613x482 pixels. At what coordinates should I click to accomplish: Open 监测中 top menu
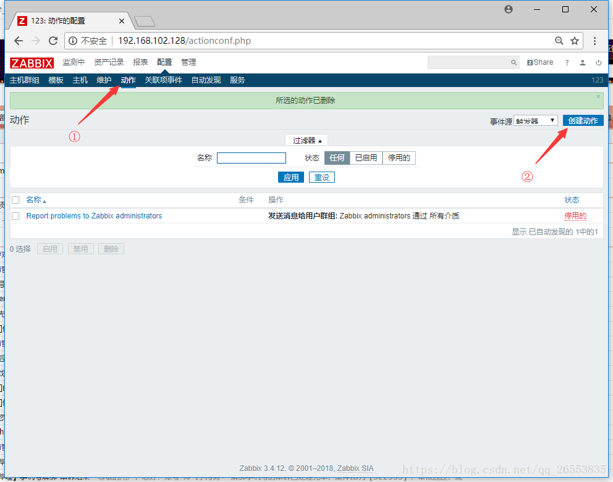(74, 62)
